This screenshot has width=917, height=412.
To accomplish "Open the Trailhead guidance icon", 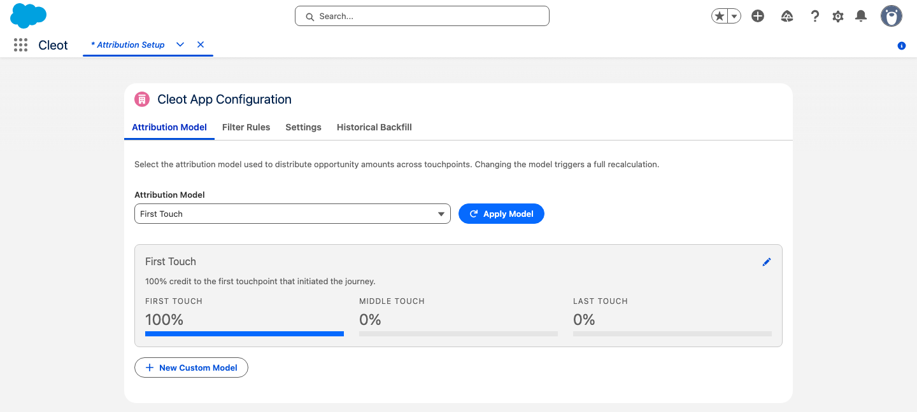I will coord(787,17).
